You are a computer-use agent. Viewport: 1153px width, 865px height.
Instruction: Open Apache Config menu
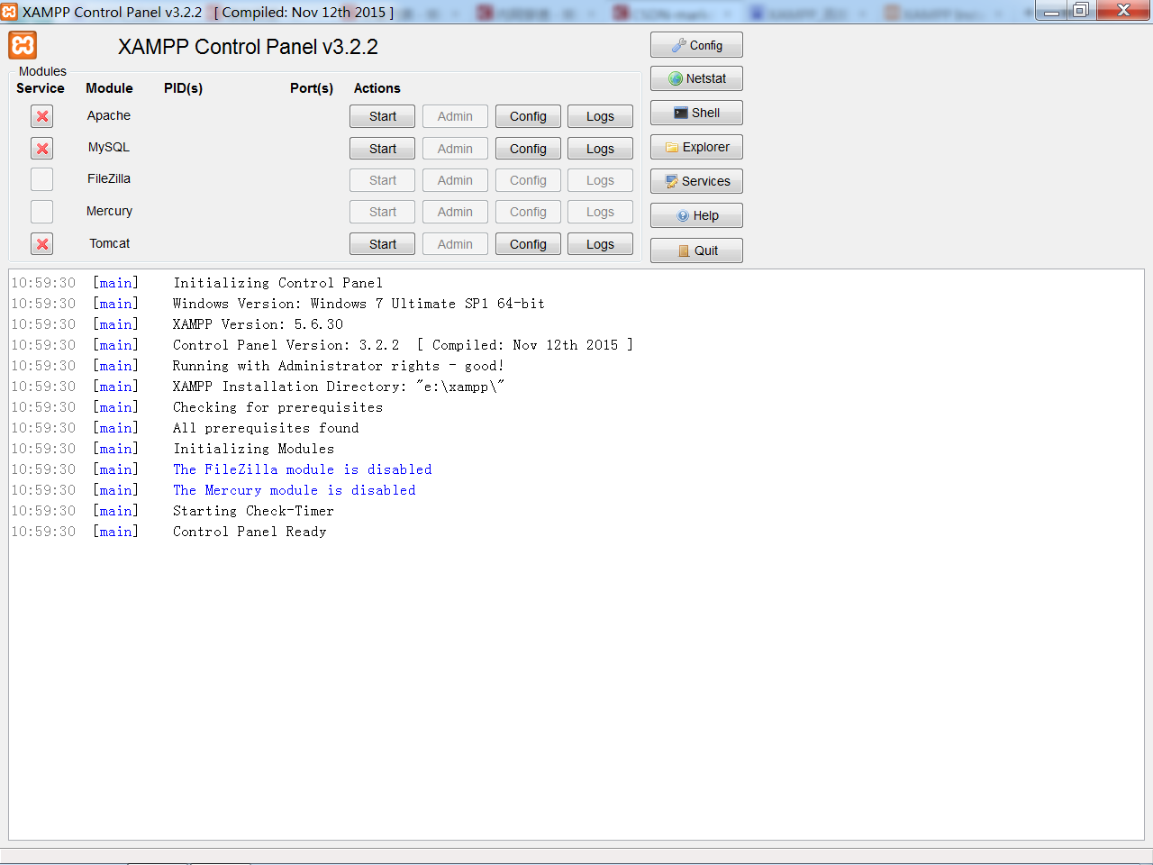528,116
